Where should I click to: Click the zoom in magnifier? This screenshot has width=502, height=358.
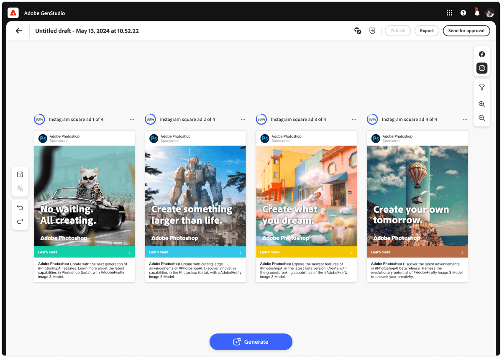pyautogui.click(x=482, y=104)
